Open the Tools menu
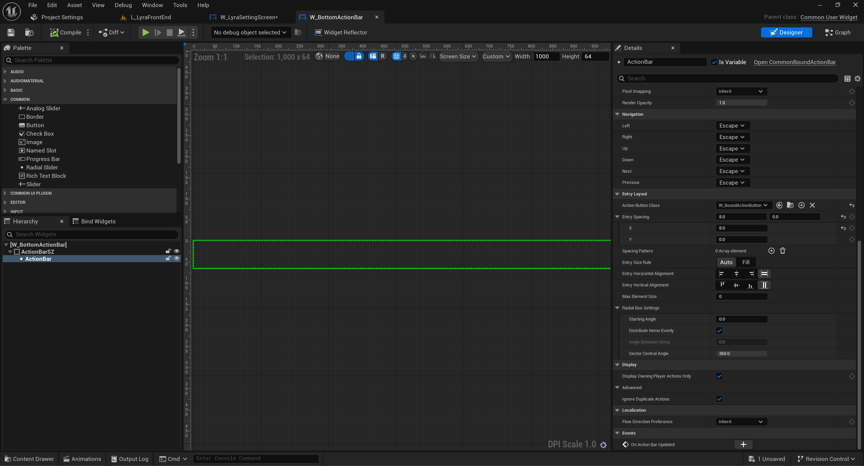Viewport: 864px width, 466px height. [180, 5]
